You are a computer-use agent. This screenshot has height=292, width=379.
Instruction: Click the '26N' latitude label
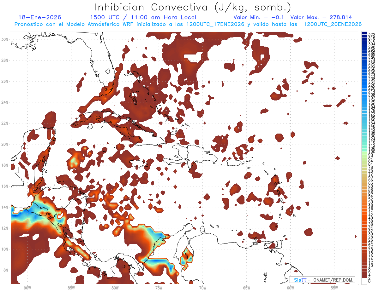(x=5, y=81)
